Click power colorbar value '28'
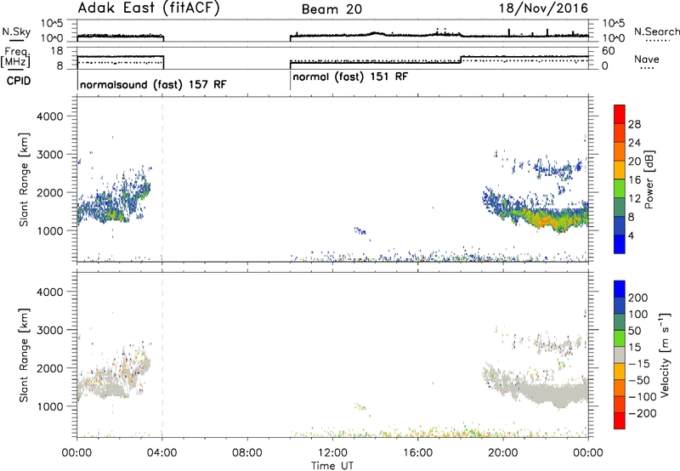Screen dimensions: 680x471 pos(634,124)
